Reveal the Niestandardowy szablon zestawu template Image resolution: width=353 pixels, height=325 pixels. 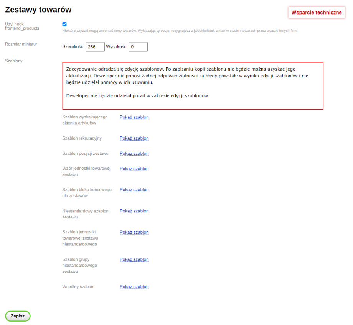134,211
